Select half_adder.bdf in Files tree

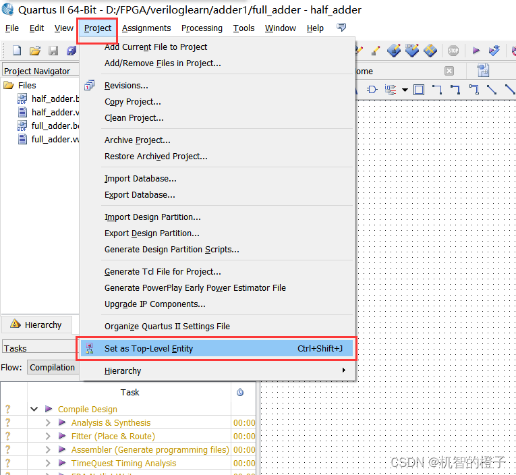(49, 99)
